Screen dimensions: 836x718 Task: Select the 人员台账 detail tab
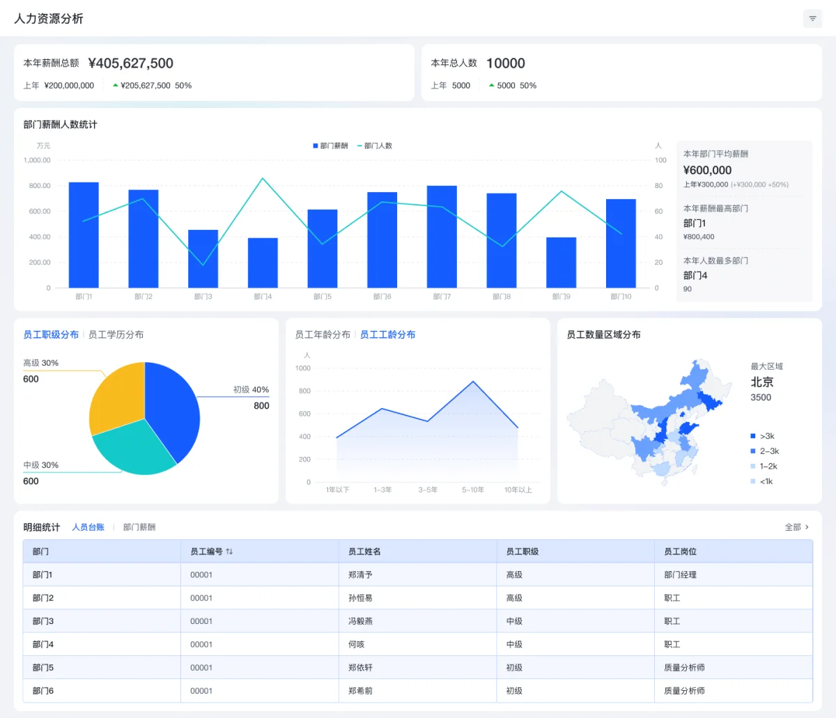tap(88, 527)
